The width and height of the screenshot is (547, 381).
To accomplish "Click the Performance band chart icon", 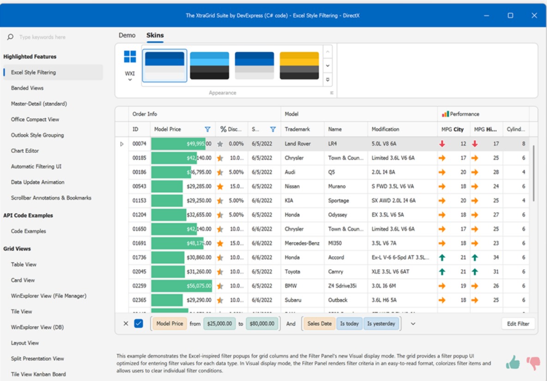I will (x=445, y=114).
